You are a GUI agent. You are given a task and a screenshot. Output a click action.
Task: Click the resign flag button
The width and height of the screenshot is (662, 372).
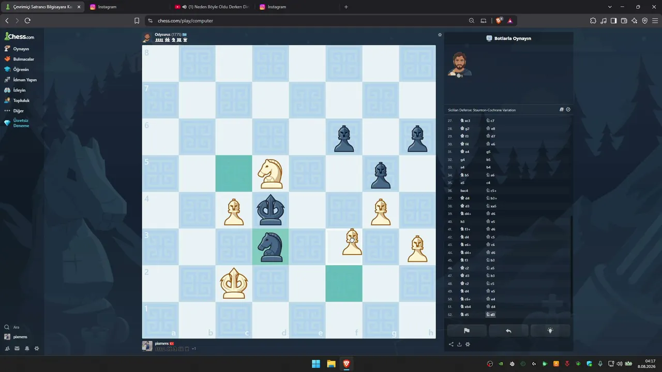coord(467,331)
